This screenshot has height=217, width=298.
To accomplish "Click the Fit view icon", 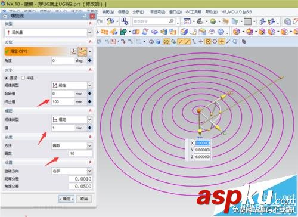I will (187, 21).
